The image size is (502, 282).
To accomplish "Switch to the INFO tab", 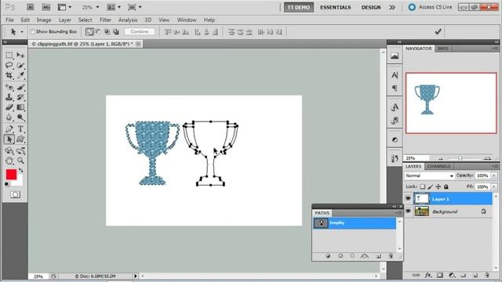I will [x=442, y=49].
